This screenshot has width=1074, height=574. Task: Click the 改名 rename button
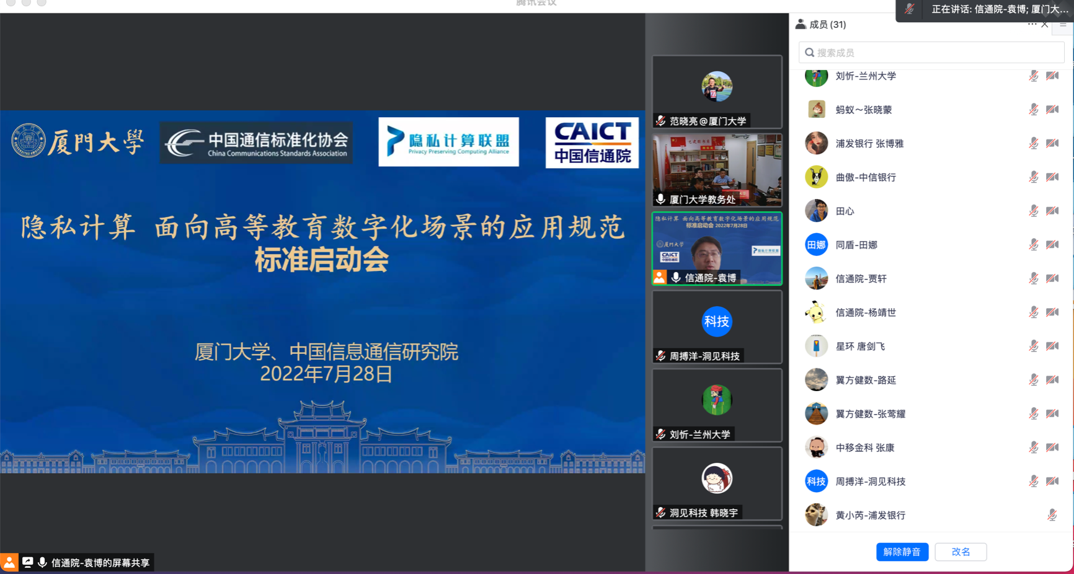click(961, 552)
